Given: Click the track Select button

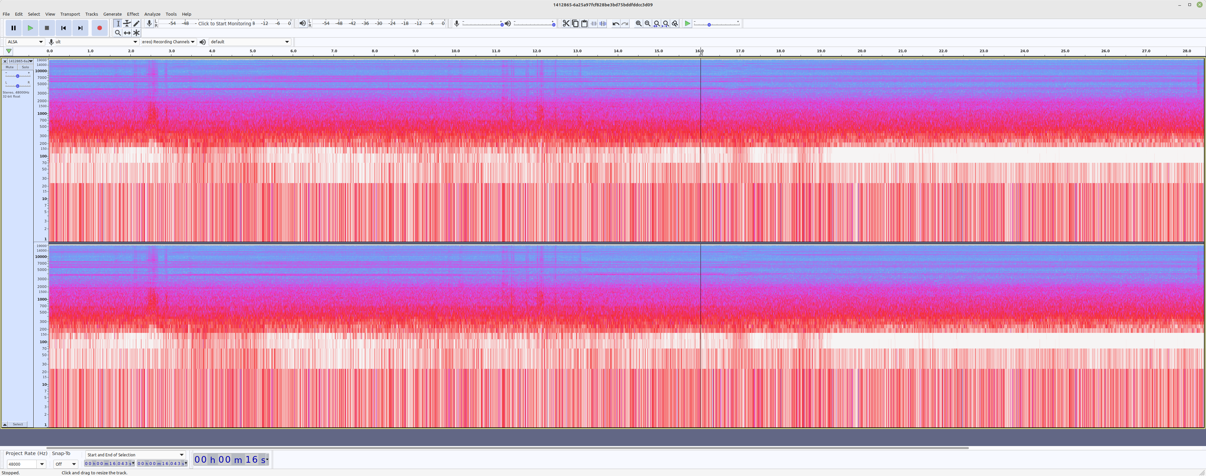Looking at the screenshot, I should pyautogui.click(x=18, y=424).
